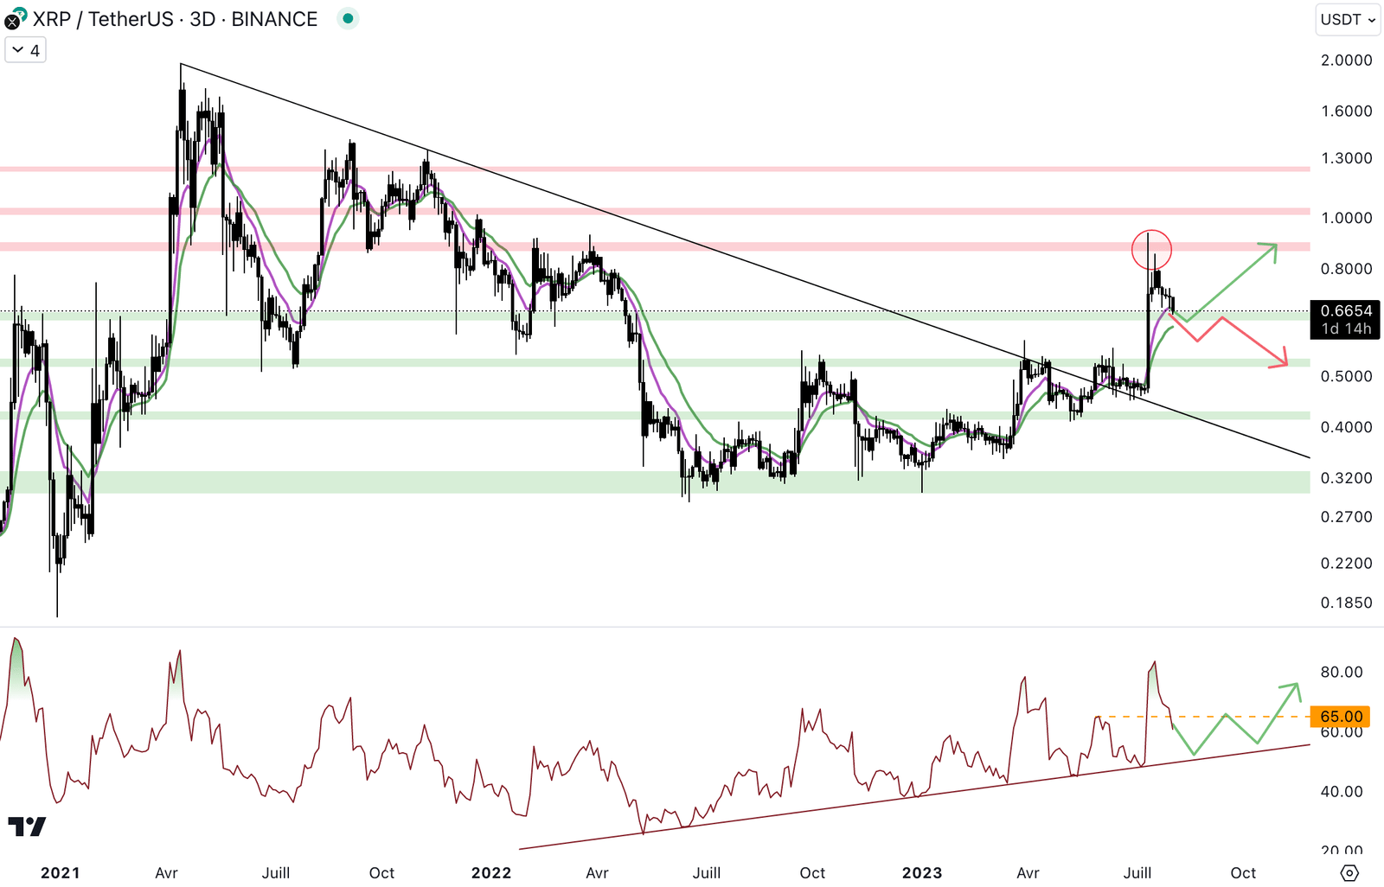This screenshot has height=887, width=1384.
Task: Click the 0.3200 price axis label
Action: pyautogui.click(x=1347, y=478)
